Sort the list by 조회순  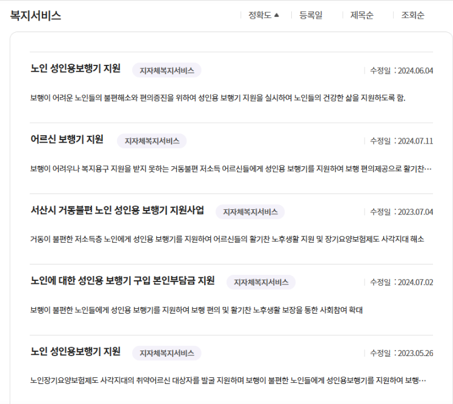[x=412, y=16]
